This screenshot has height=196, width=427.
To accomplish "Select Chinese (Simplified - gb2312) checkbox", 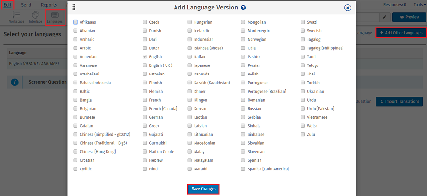I will coord(75,134).
